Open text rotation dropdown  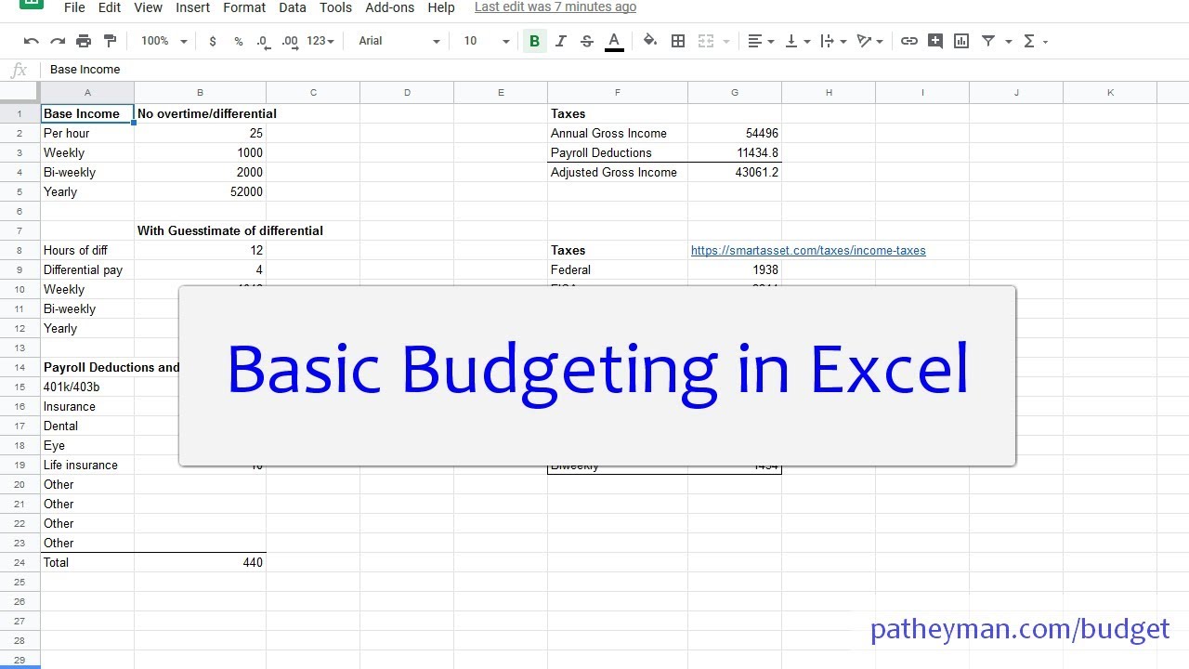coord(869,41)
